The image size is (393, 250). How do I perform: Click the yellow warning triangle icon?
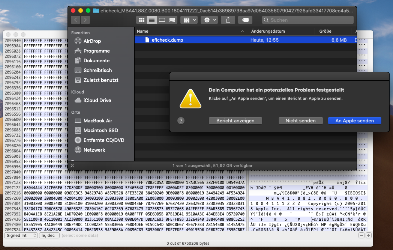point(190,99)
